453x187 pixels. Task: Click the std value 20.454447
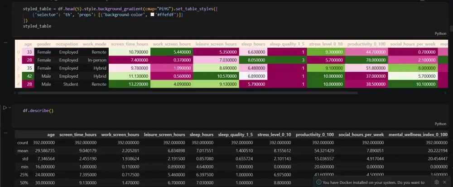pyautogui.click(x=438, y=159)
